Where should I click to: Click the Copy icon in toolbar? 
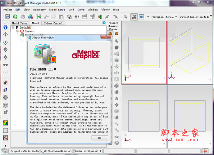pyautogui.click(x=54, y=17)
